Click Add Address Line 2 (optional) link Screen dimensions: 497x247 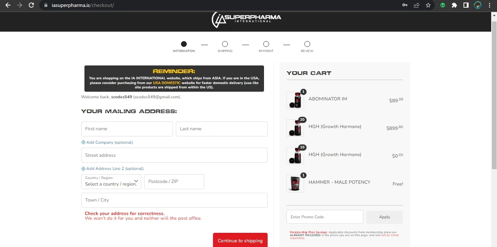pyautogui.click(x=115, y=169)
